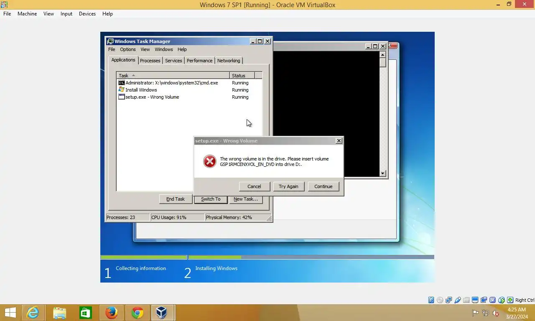Click the VirtualBox network adapters status icon
Image resolution: width=535 pixels, height=321 pixels.
pyautogui.click(x=448, y=300)
